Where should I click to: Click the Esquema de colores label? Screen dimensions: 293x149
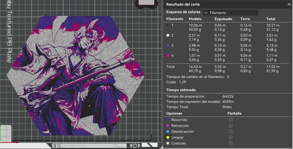click(x=183, y=12)
